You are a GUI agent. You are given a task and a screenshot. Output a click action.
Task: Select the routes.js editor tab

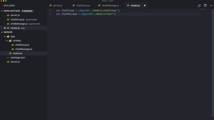coord(135,5)
